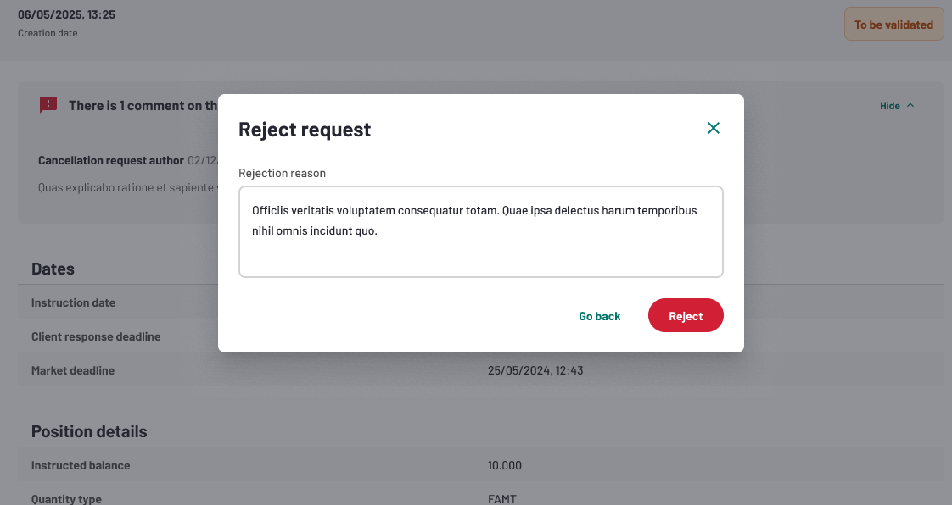Click the Market deadline value 25/05/2024
The width and height of the screenshot is (952, 505).
click(x=535, y=370)
